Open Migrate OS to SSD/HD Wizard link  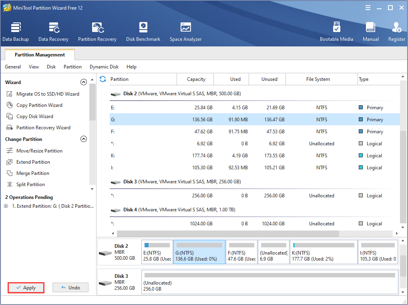click(48, 94)
